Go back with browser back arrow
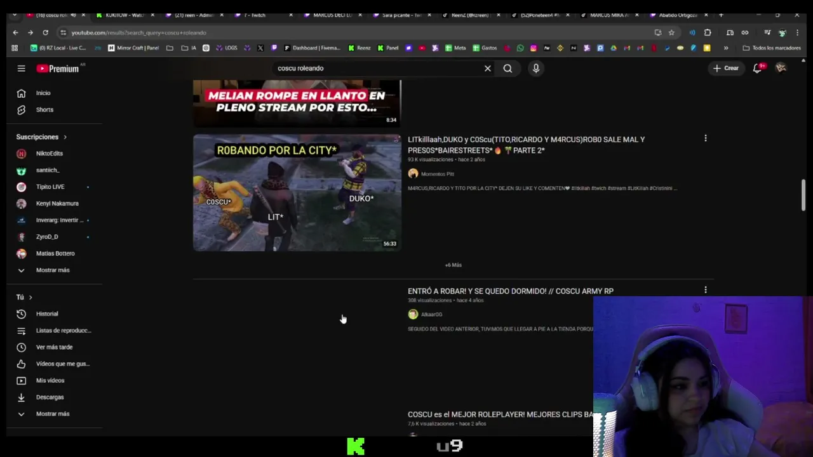Screen dimensions: 813x457 pyautogui.click(x=16, y=32)
